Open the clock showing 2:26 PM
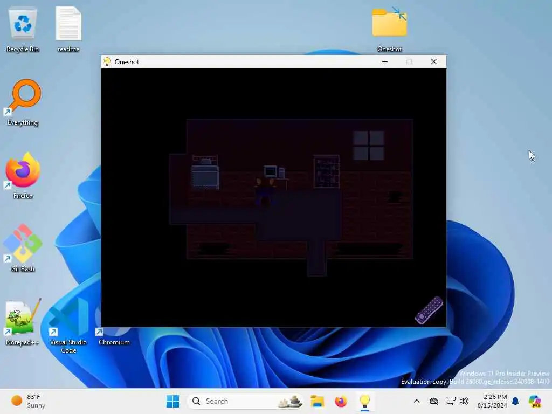 pyautogui.click(x=492, y=401)
